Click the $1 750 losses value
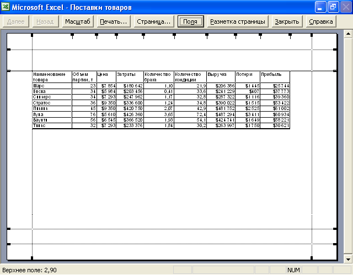Screen dimensions: 353x275 [253, 126]
